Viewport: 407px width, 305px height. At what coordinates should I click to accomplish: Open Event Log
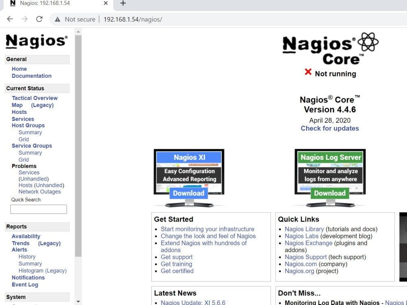[25, 285]
